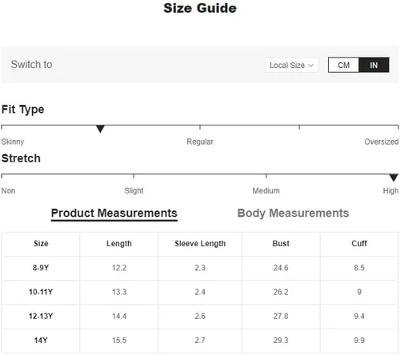Click the Bust column header

tap(281, 243)
